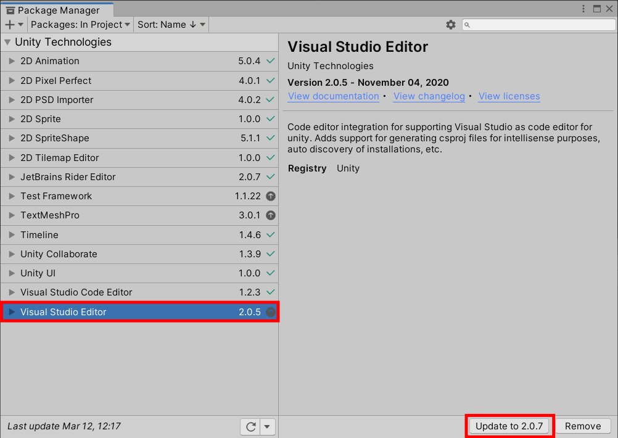618x438 pixels.
Task: Select the JetBrains Rider Editor package
Action: click(x=139, y=176)
